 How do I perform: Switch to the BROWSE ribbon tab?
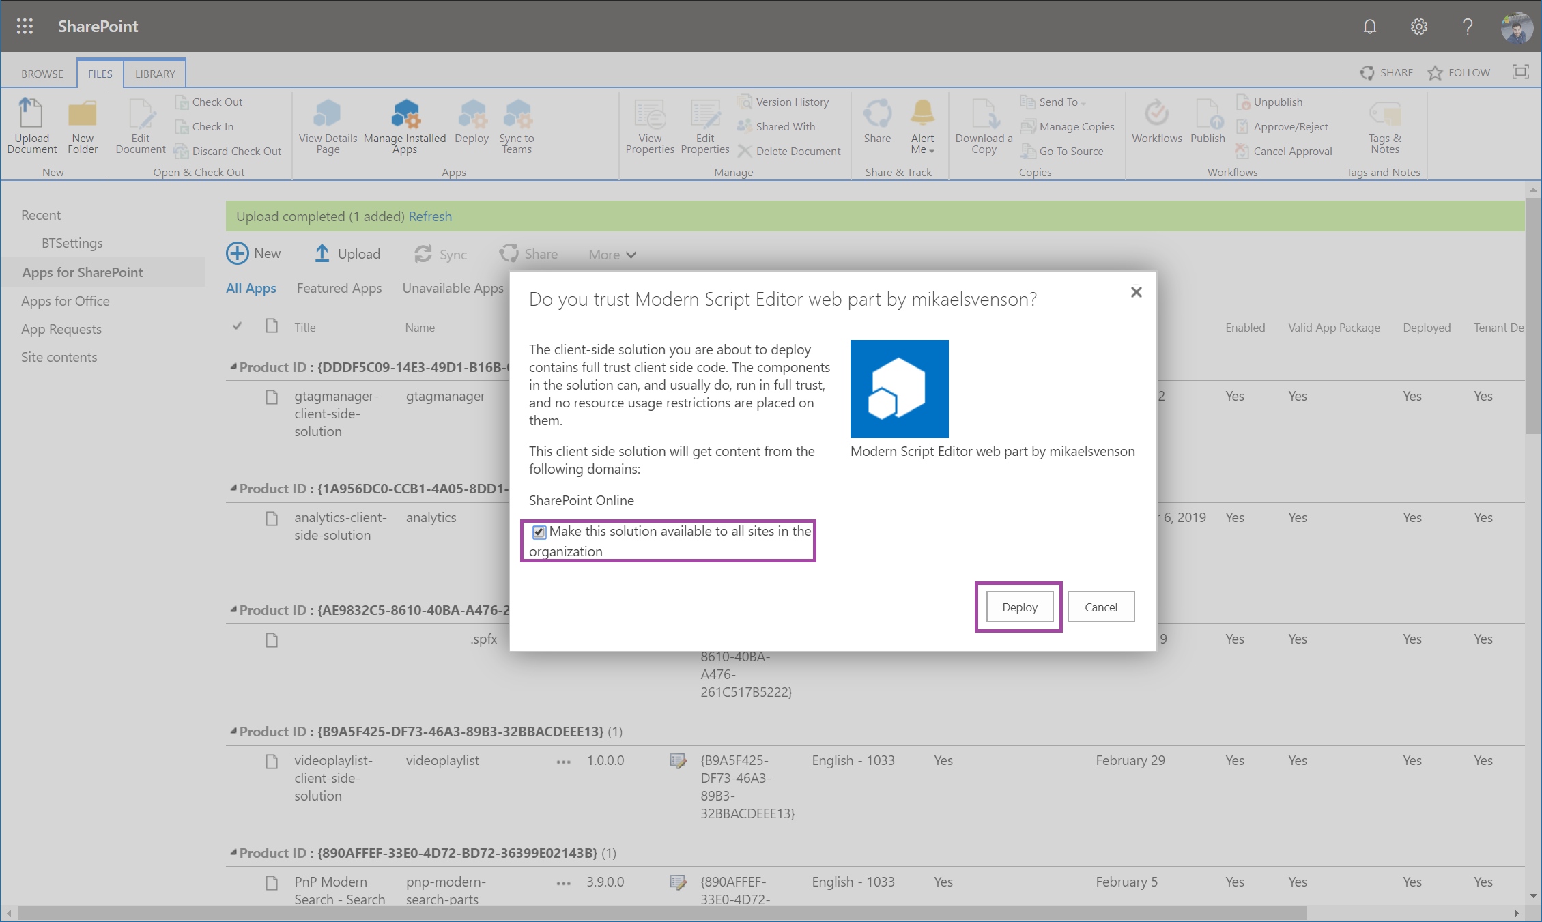[x=42, y=74]
